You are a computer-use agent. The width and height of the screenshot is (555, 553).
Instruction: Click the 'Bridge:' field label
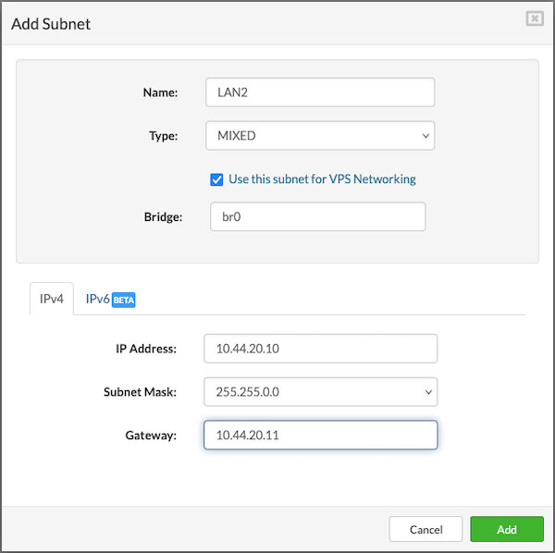point(164,217)
